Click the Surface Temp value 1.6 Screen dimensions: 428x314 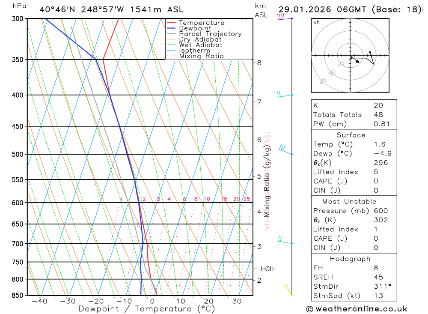coord(380,144)
